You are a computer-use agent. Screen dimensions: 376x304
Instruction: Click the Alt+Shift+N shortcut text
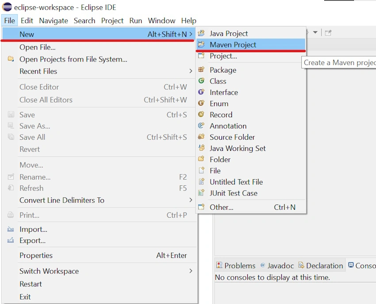167,35
